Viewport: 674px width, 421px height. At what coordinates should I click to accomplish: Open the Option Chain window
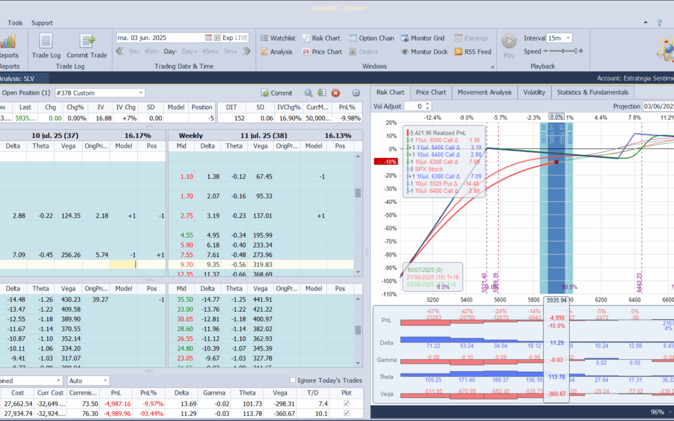(x=371, y=38)
